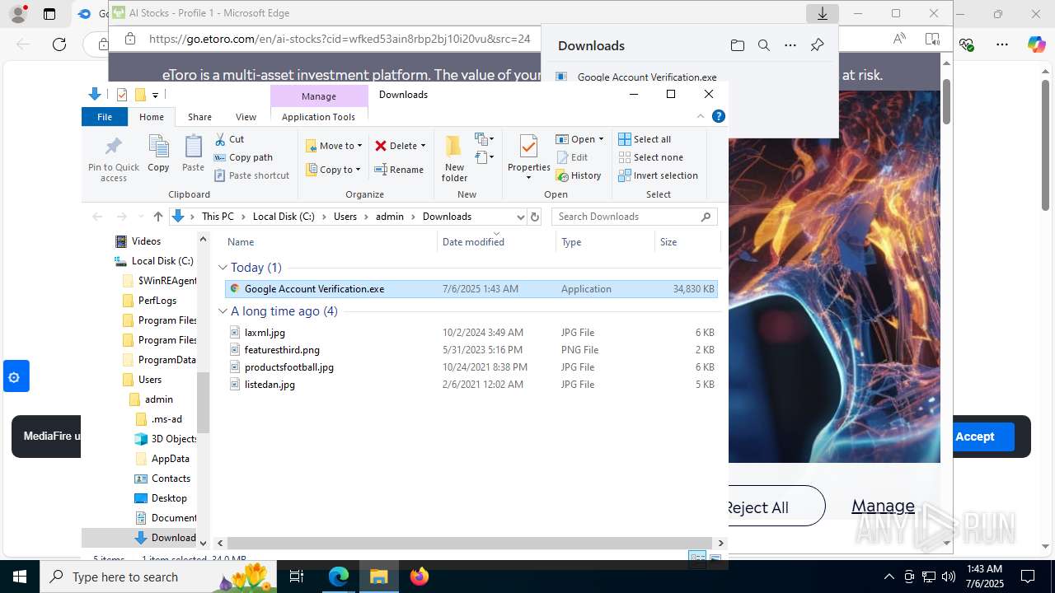Viewport: 1055px width, 593px height.
Task: Select AppData in the navigation tree
Action: tap(170, 459)
